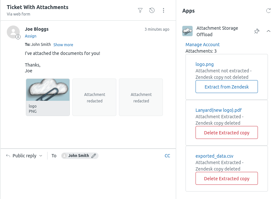Delete extracted copy of exported_data.csv
Image resolution: width=276 pixels, height=199 pixels.
[227, 178]
